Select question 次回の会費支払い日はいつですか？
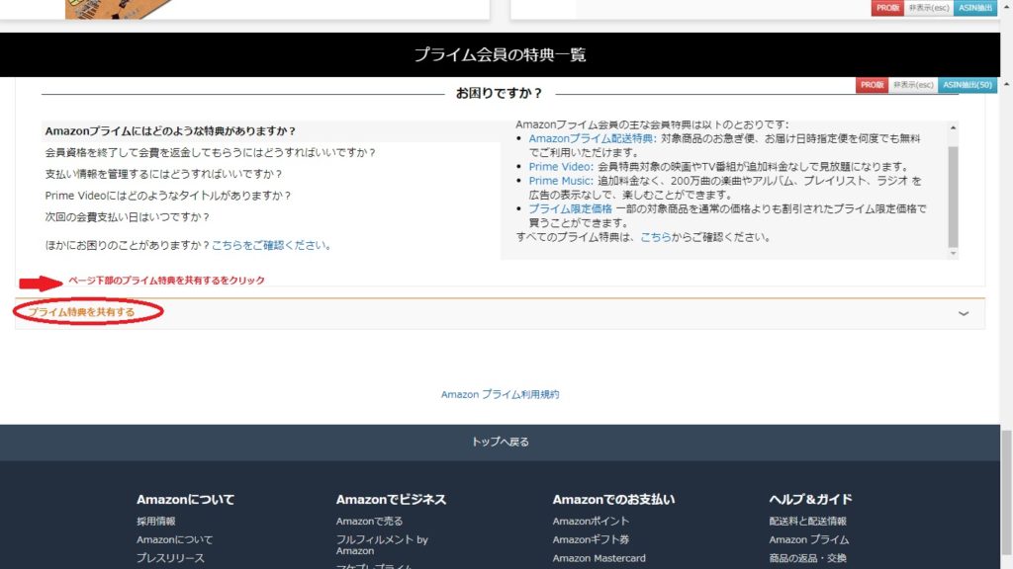This screenshot has height=569, width=1013. (128, 216)
